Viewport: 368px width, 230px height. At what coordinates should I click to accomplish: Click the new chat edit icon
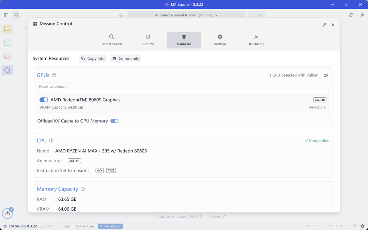[x=16, y=15]
